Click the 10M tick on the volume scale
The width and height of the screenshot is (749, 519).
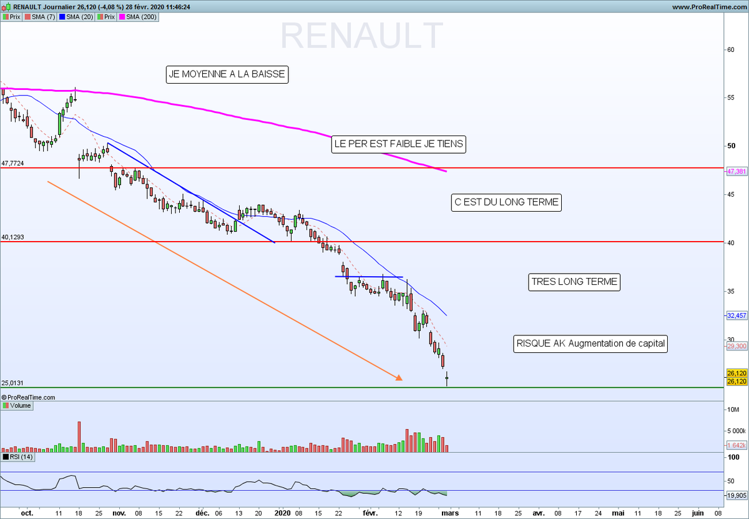click(x=734, y=410)
